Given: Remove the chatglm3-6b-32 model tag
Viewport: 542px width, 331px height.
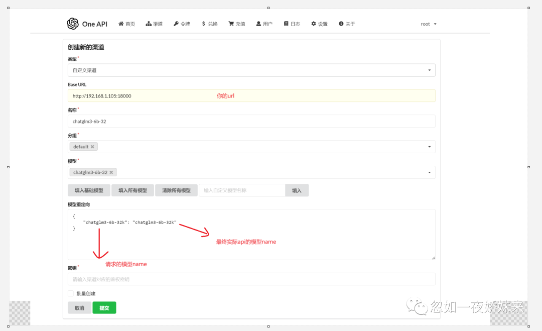Looking at the screenshot, I should point(111,172).
